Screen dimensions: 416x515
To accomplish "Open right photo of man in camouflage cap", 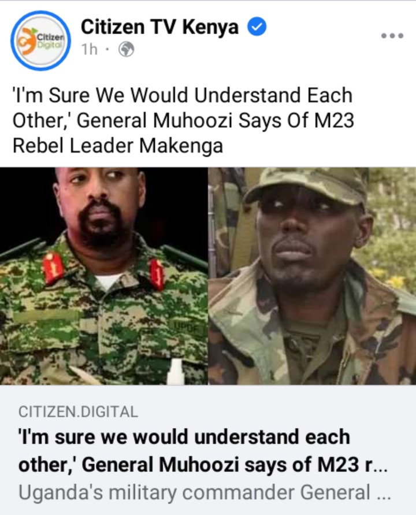I will click(x=312, y=276).
